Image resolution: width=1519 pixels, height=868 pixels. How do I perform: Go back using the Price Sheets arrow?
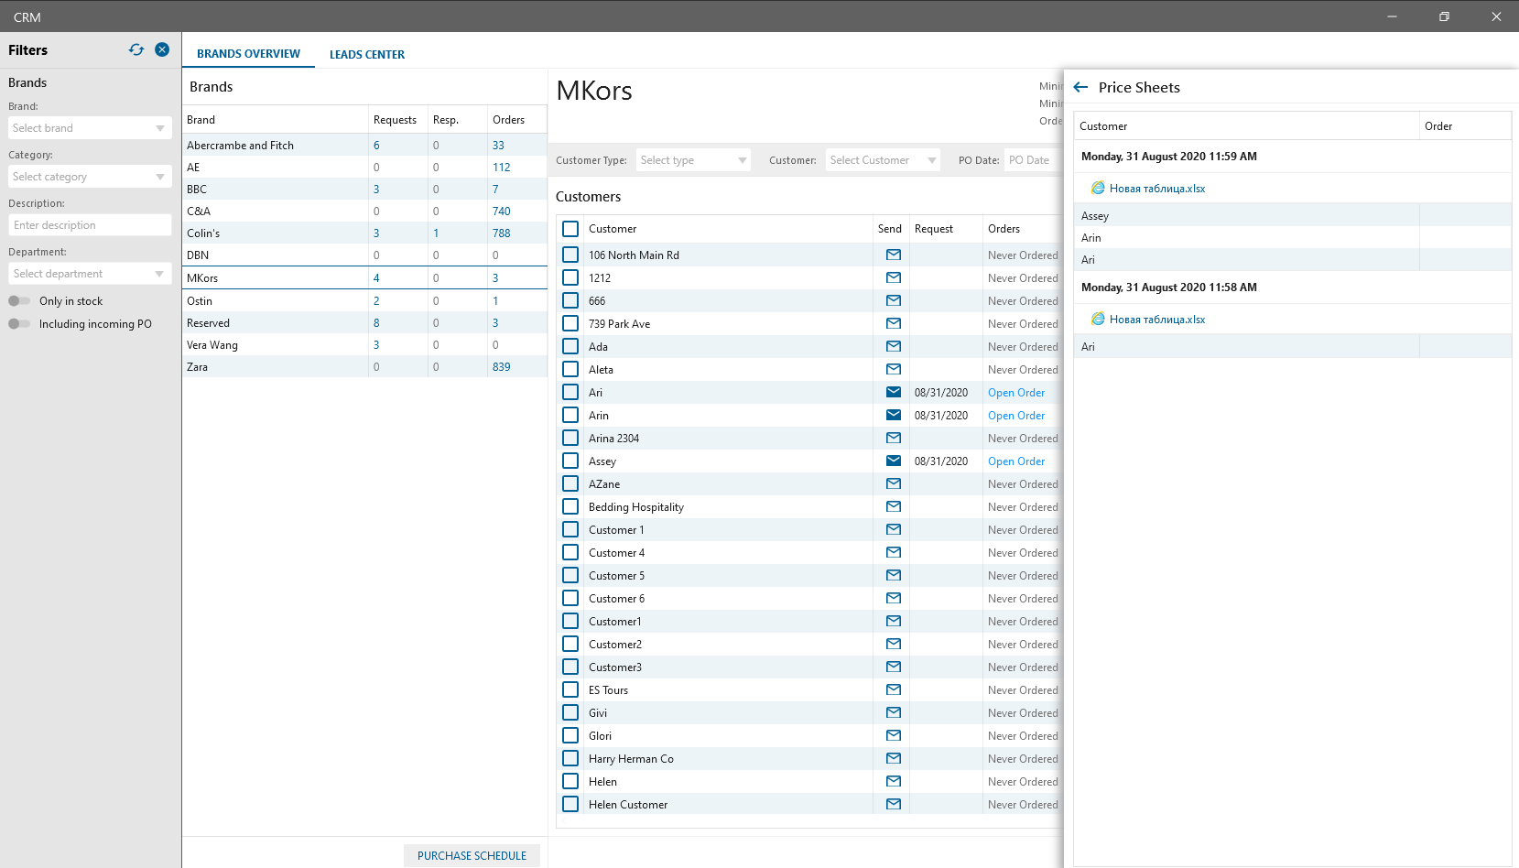[x=1080, y=87]
